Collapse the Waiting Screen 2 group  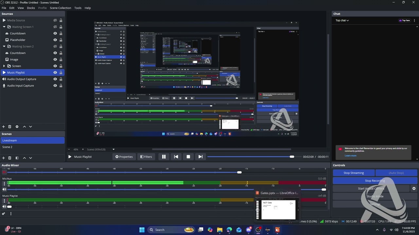[x=4, y=46]
